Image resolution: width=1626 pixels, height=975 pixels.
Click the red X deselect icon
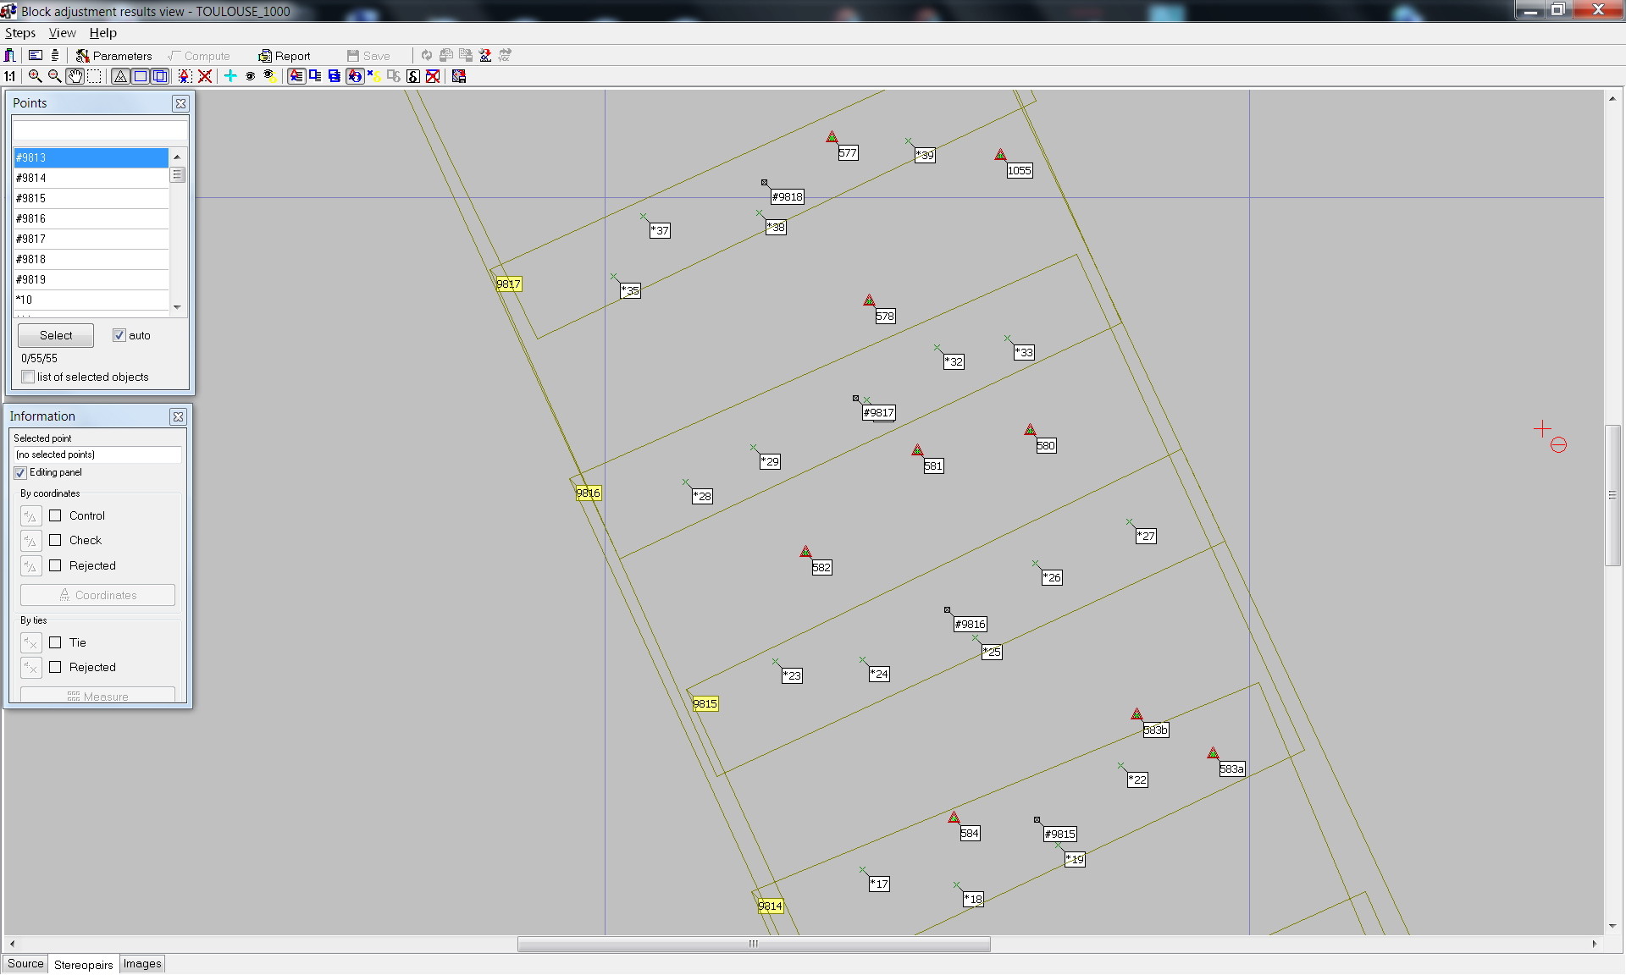click(x=205, y=76)
